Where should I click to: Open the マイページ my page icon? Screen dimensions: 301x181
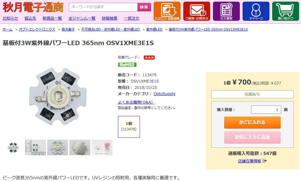(256, 11)
